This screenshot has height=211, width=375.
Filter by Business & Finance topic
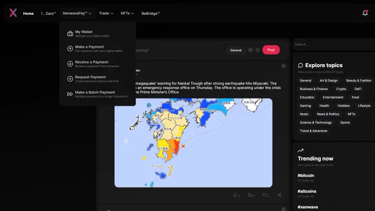coord(314,89)
